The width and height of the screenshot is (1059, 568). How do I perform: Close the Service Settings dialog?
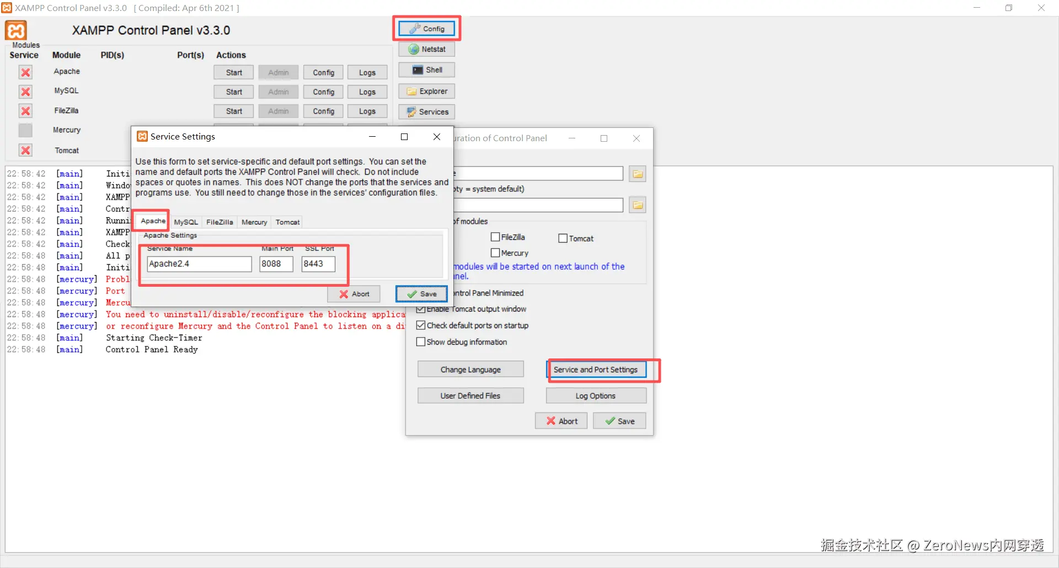coord(437,137)
